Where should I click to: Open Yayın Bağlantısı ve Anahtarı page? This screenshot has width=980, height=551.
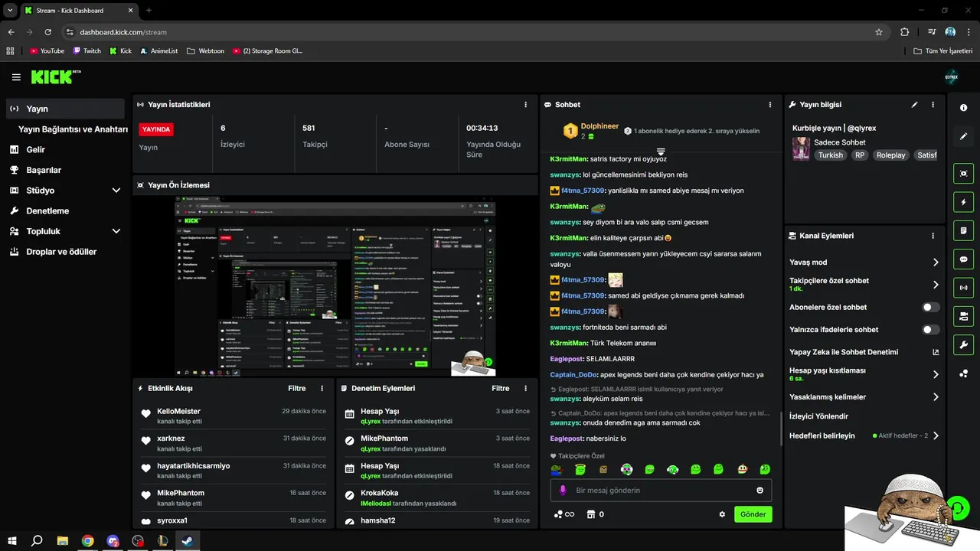point(73,129)
